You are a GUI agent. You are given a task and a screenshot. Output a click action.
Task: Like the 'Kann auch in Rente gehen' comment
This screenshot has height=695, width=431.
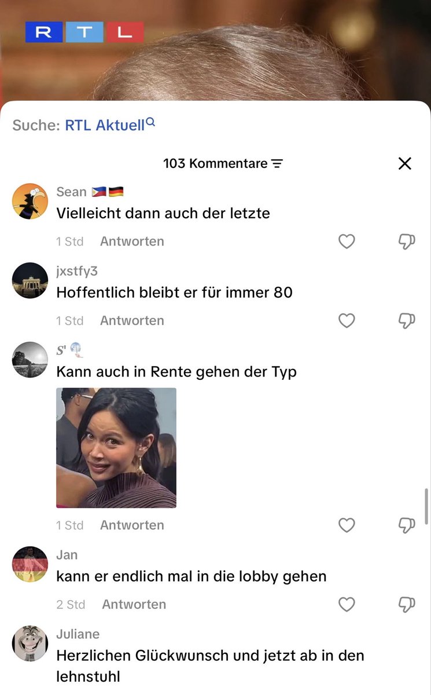pos(347,525)
